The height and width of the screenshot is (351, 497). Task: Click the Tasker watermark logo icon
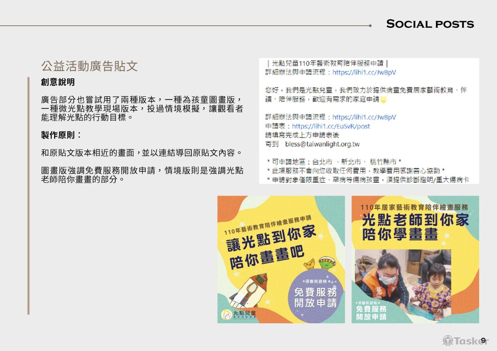[448, 341]
